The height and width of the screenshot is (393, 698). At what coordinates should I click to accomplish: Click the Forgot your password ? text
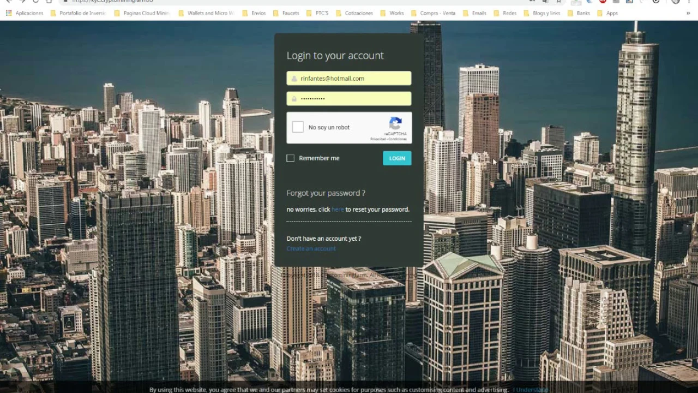pos(326,193)
